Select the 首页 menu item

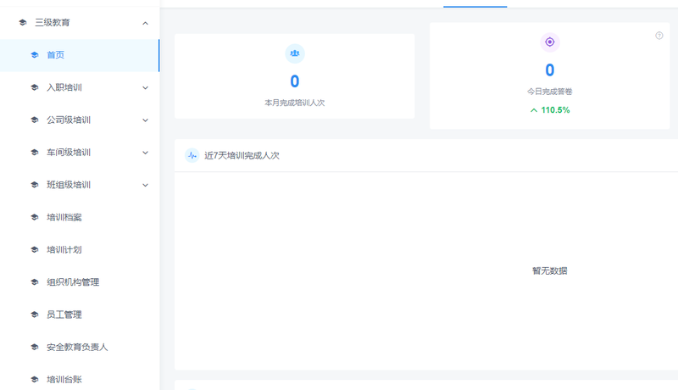[80, 55]
